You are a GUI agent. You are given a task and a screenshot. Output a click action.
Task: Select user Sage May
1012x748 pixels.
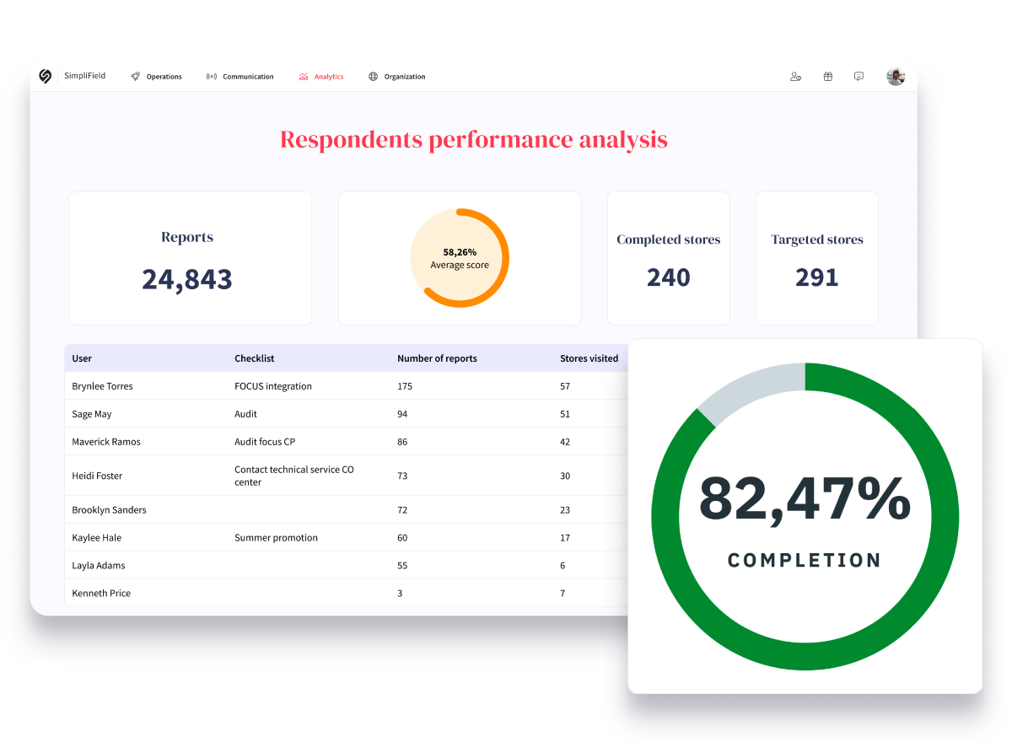click(x=92, y=414)
